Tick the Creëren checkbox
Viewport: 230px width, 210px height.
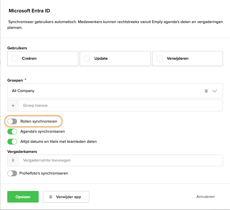pyautogui.click(x=15, y=59)
